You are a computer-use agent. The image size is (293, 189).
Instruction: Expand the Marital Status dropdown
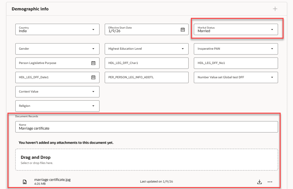pyautogui.click(x=273, y=30)
